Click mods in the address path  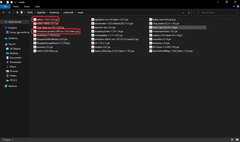(80, 12)
